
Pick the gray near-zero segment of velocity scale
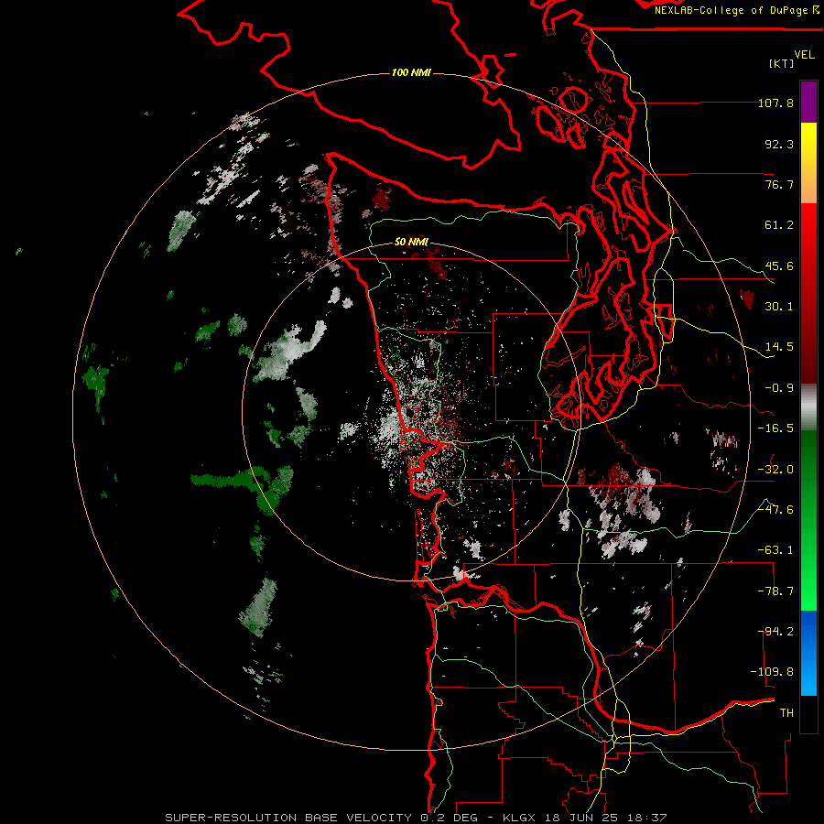[x=808, y=407]
